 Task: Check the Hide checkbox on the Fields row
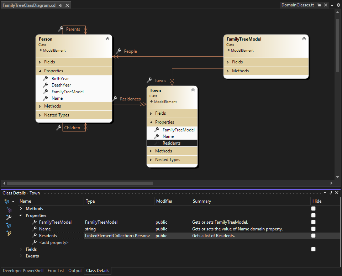pyautogui.click(x=313, y=249)
